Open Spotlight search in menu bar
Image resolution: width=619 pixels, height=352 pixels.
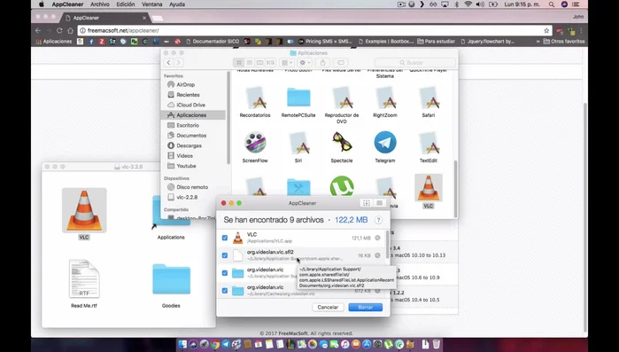551,4
